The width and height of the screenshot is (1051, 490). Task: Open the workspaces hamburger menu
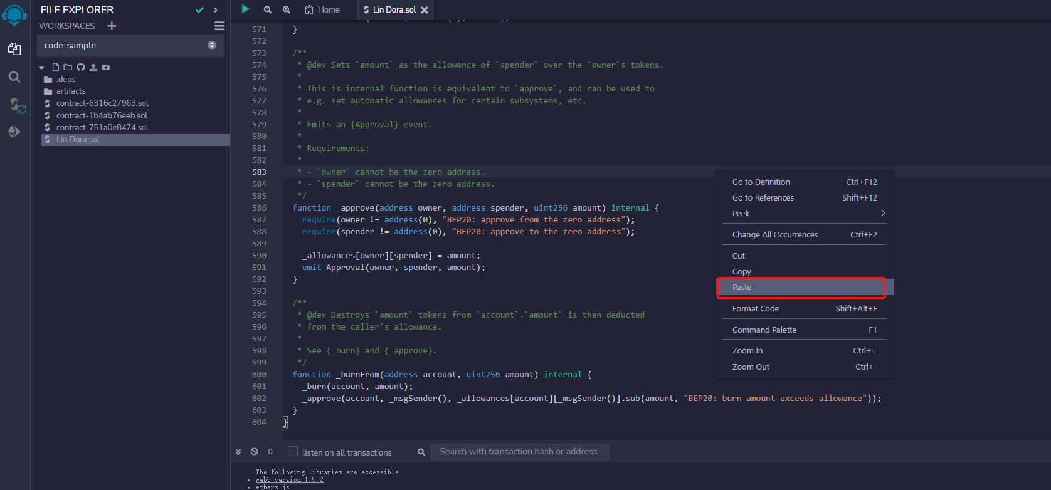[219, 26]
